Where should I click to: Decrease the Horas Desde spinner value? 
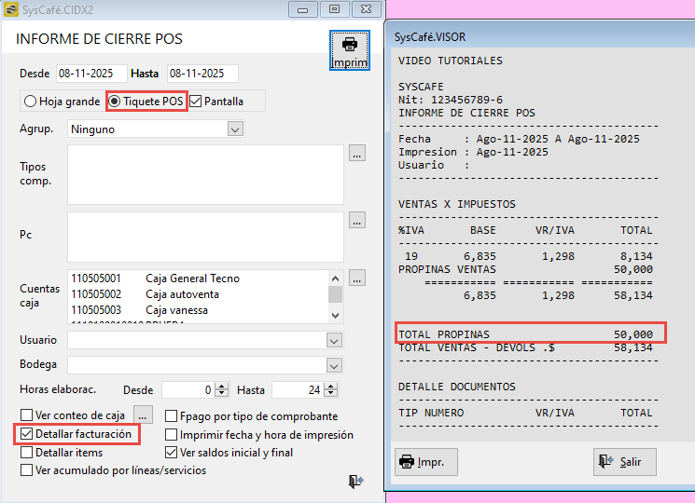(222, 394)
